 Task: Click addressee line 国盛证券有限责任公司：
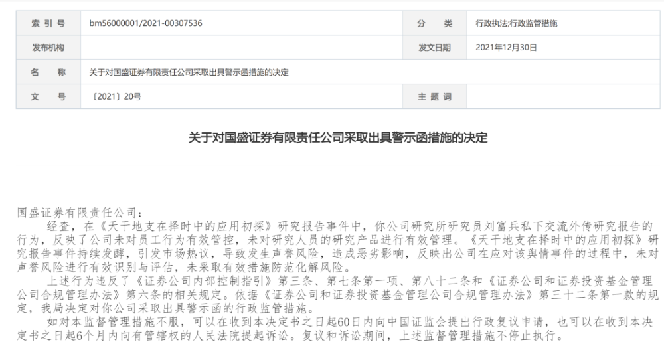tap(80, 213)
